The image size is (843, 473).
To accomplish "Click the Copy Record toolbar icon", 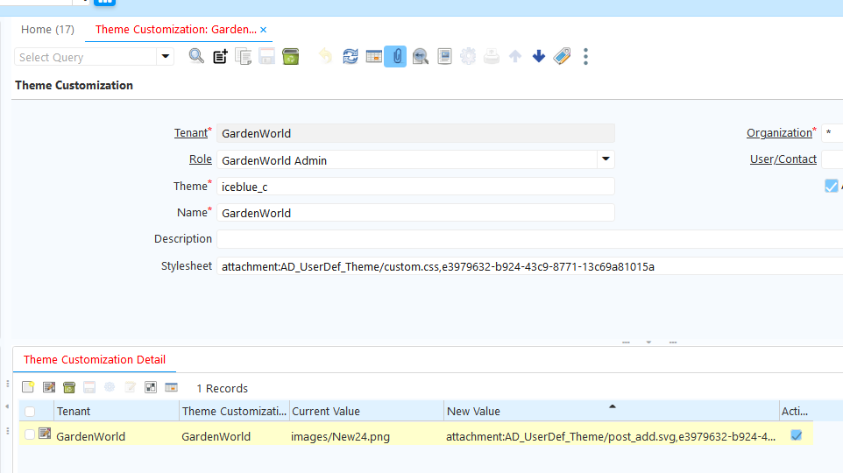I will 244,56.
